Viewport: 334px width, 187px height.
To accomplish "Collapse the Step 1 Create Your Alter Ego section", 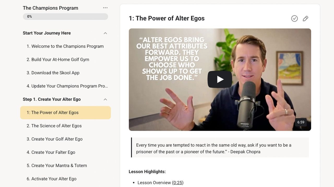I will point(105,99).
